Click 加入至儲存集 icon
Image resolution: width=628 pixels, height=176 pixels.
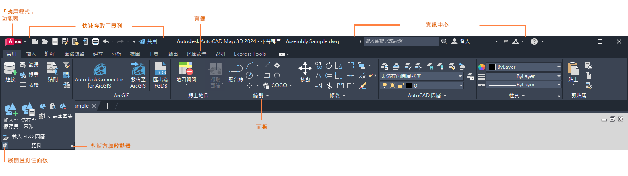coord(11,110)
